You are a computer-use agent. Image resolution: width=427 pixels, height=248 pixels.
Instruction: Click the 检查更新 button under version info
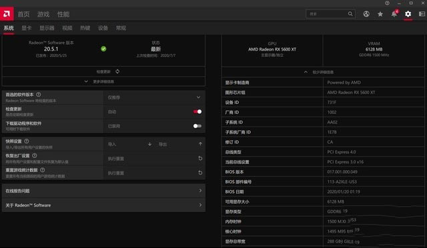coord(103,71)
